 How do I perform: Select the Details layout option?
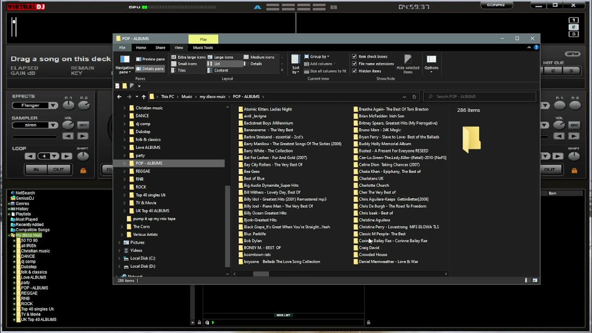tap(253, 64)
